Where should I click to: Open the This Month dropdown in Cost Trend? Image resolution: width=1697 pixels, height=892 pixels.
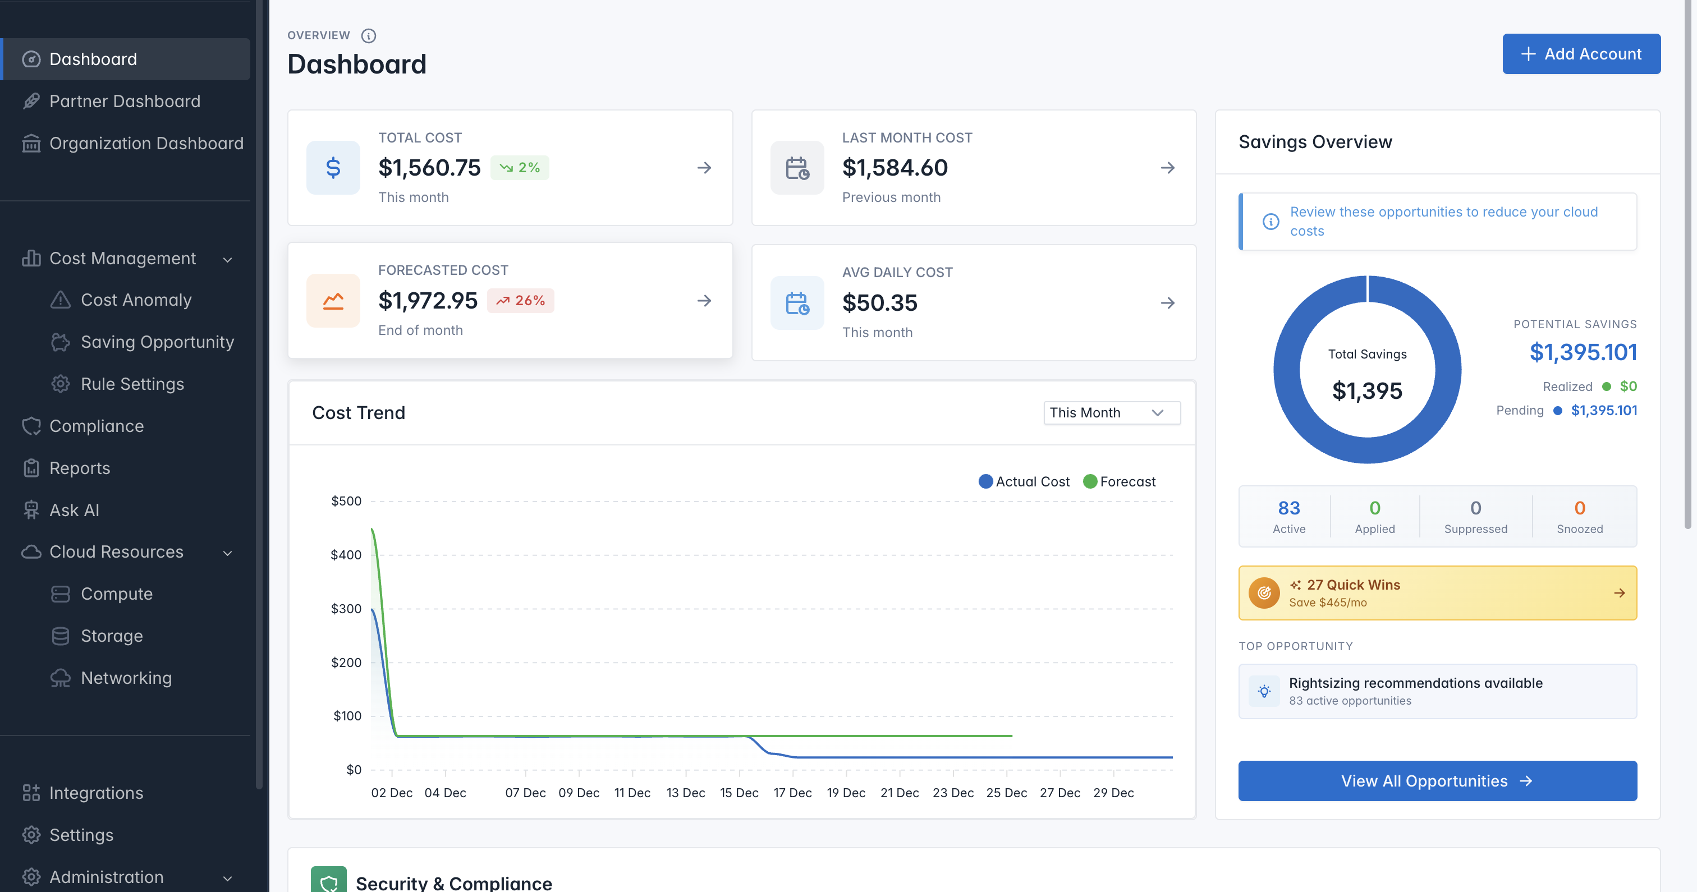1111,412
